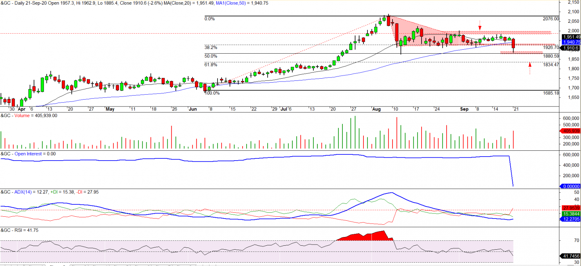Click the Sep month label on date axis
Image resolution: width=581 pixels, height=266 pixels.
tap(464, 109)
